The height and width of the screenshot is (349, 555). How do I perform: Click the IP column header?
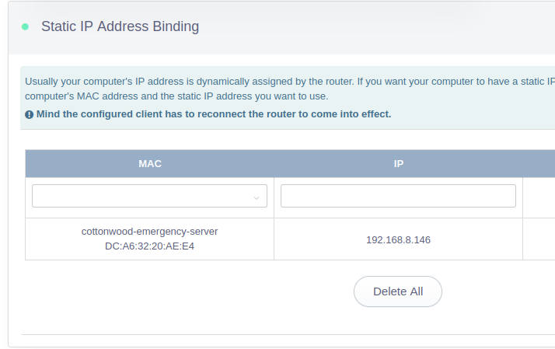(x=398, y=164)
